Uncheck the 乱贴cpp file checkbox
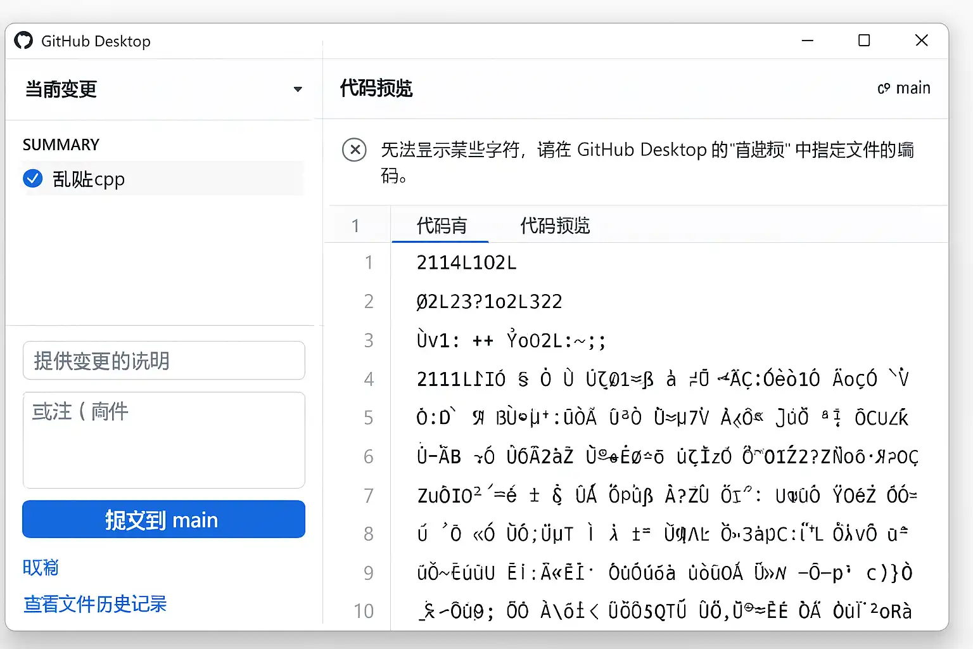The image size is (973, 649). click(x=33, y=179)
